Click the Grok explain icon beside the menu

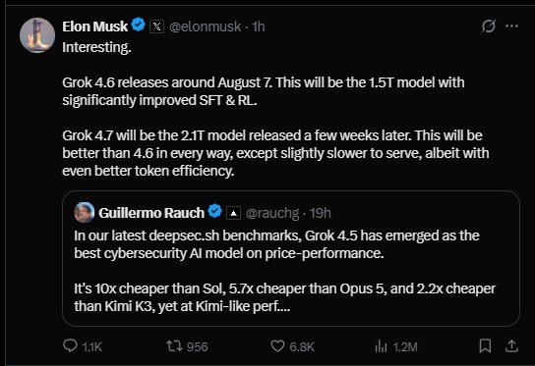pos(488,26)
